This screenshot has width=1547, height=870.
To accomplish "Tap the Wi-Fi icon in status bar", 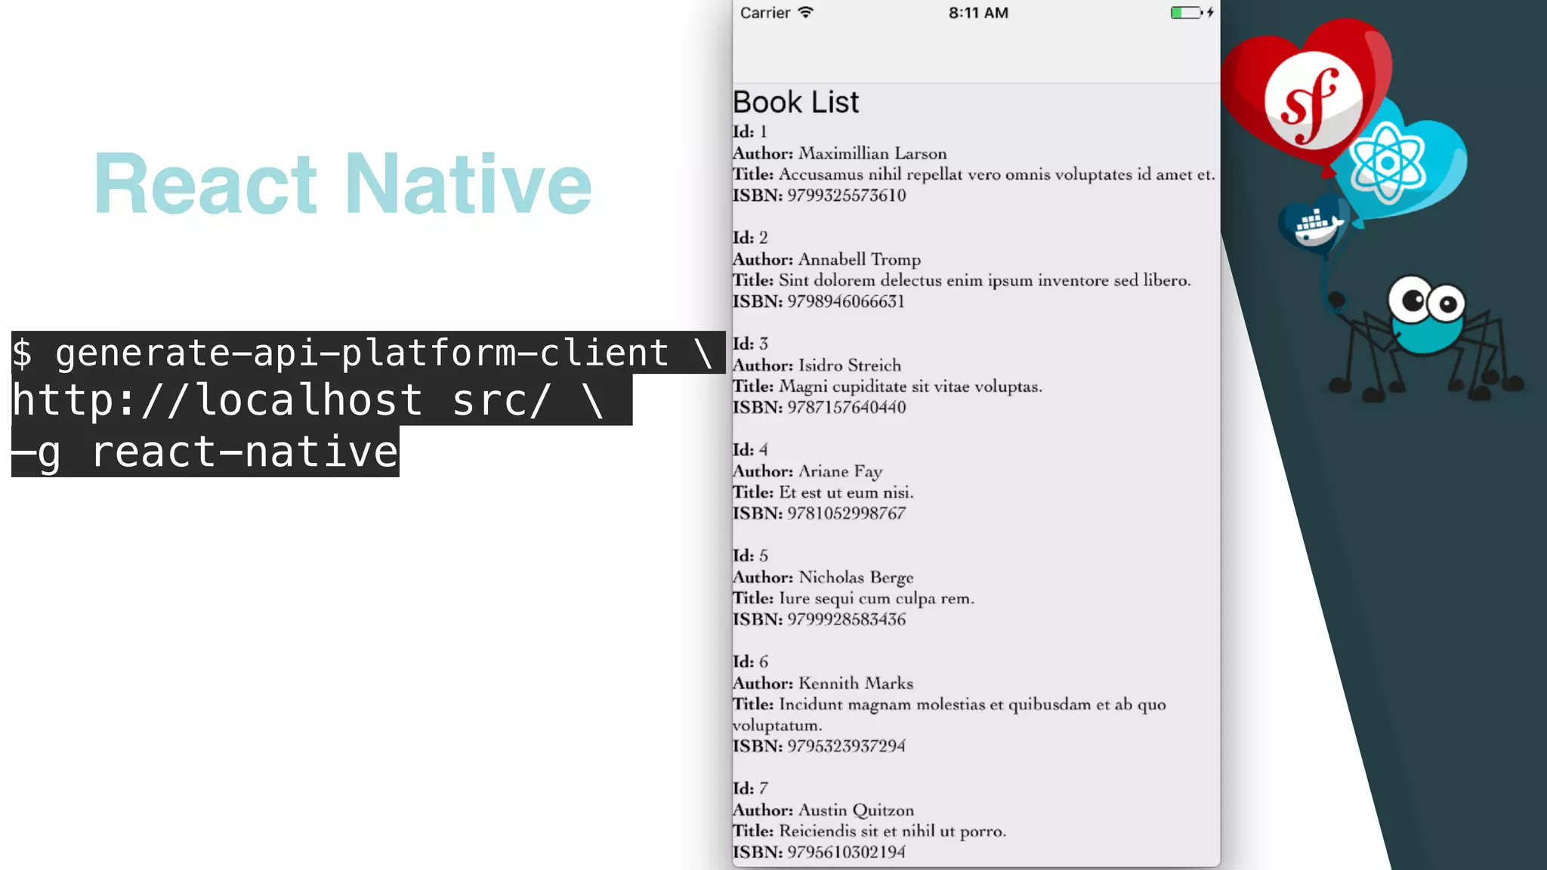I will pyautogui.click(x=806, y=12).
